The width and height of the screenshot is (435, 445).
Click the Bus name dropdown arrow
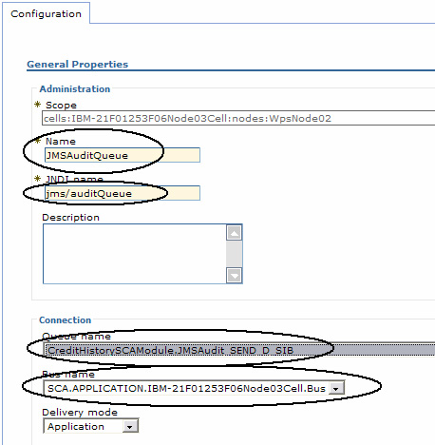pos(336,389)
